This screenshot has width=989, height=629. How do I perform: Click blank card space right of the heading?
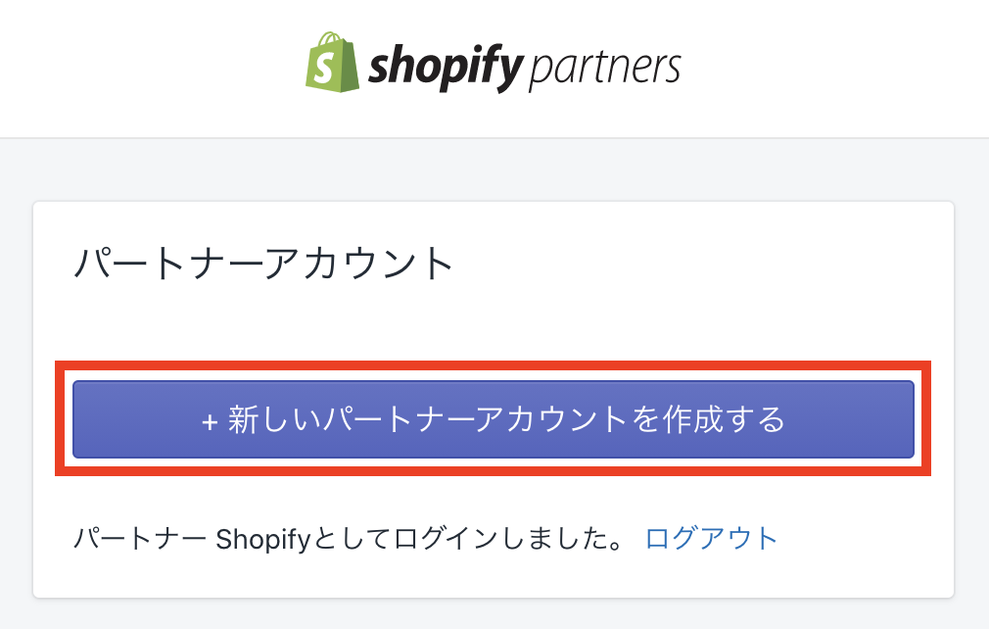tap(705, 265)
